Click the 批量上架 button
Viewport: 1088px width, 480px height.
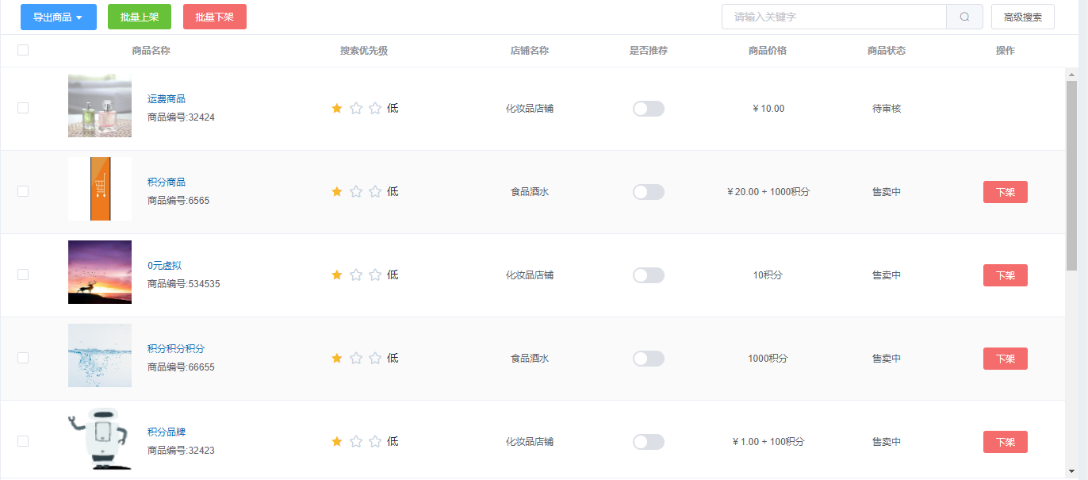140,17
